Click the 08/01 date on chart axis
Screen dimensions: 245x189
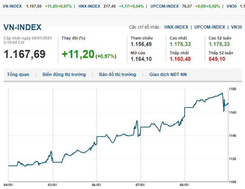pyautogui.click(x=185, y=184)
